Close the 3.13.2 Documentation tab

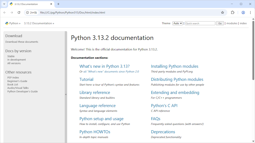click(x=51, y=4)
